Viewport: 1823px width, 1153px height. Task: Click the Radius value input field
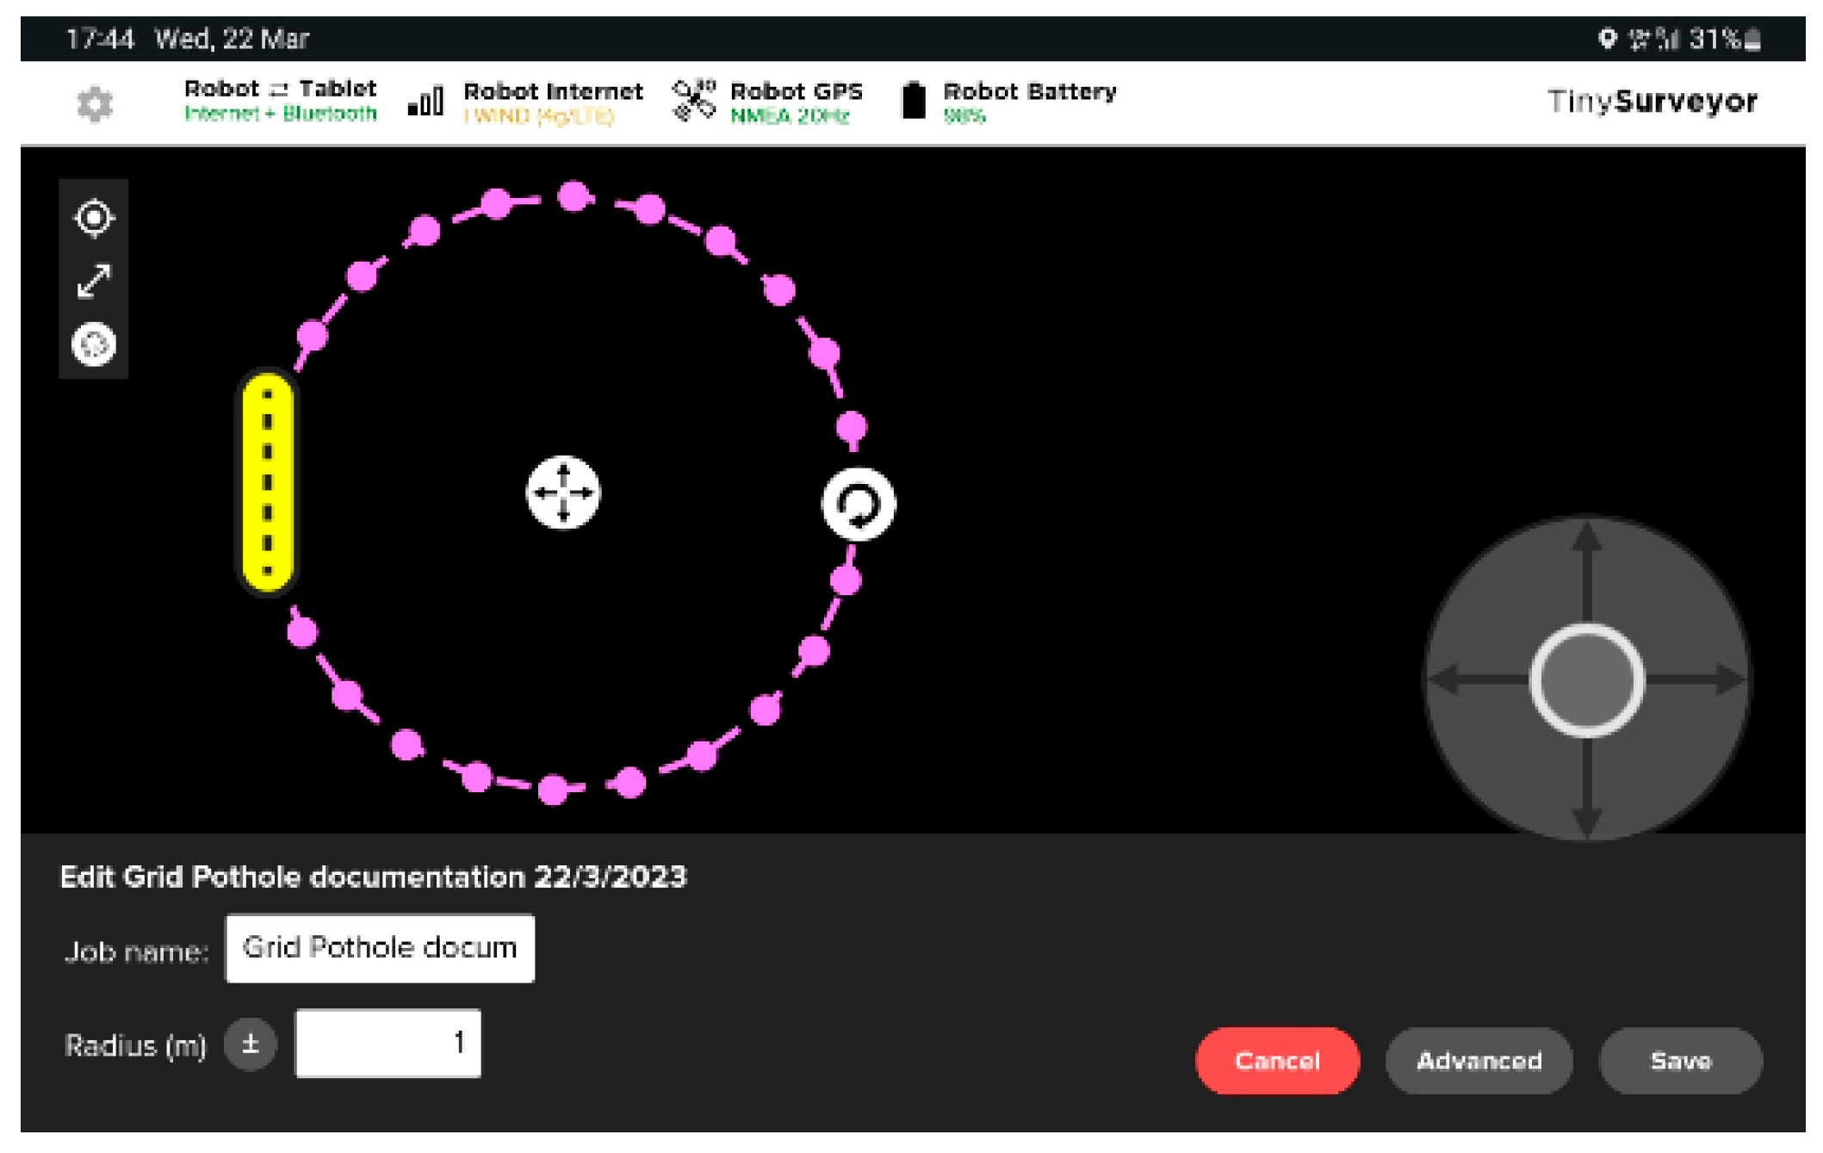tap(388, 1043)
